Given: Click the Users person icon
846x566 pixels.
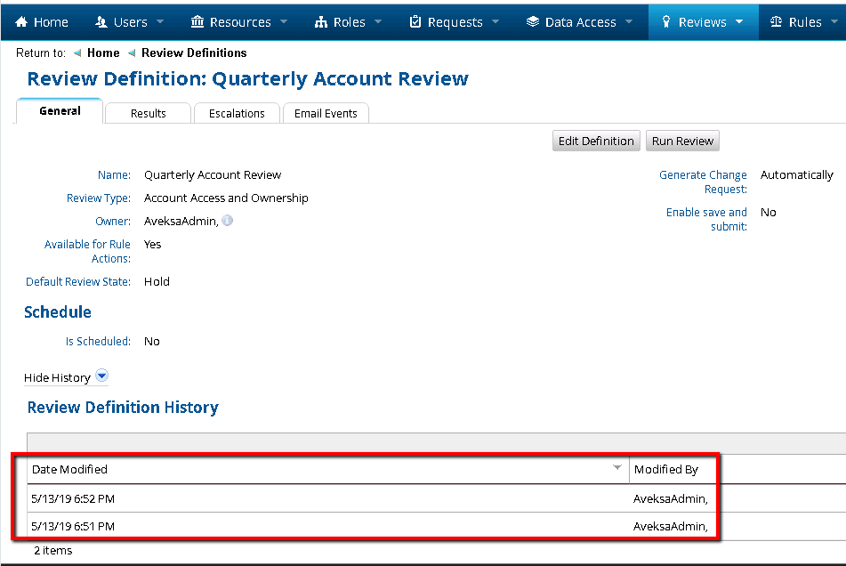Looking at the screenshot, I should tap(101, 22).
